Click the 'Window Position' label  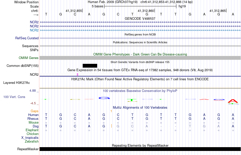tap(26, 2)
